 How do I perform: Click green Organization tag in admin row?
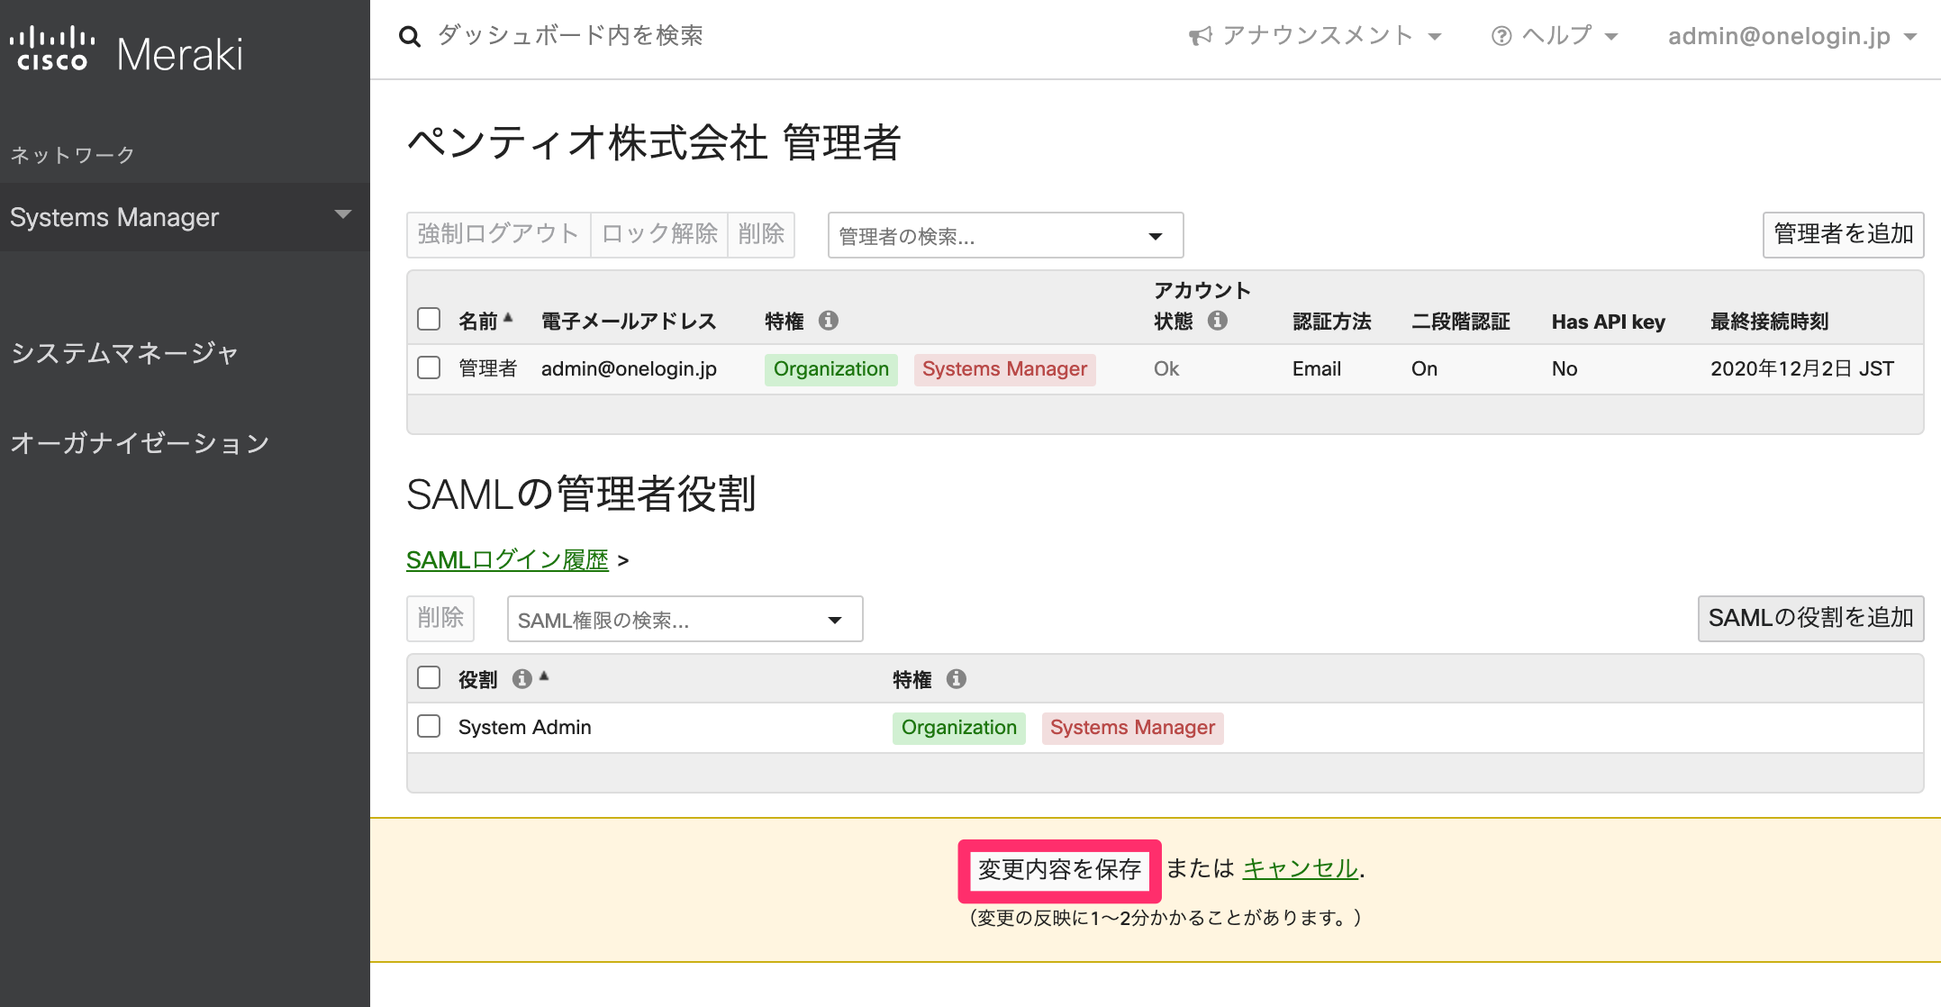tap(830, 369)
